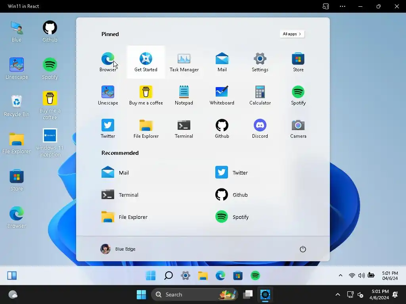
Task: Open wifi settings in inner tray
Action: (x=352, y=275)
